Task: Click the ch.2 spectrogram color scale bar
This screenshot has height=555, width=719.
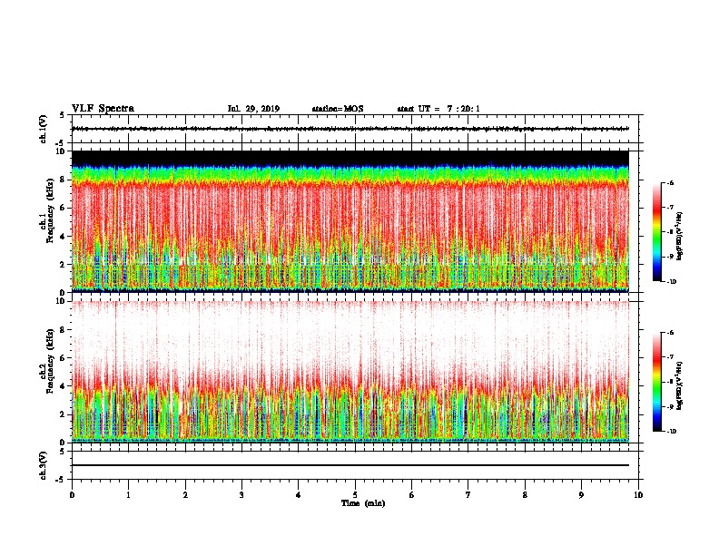Action: coord(656,382)
